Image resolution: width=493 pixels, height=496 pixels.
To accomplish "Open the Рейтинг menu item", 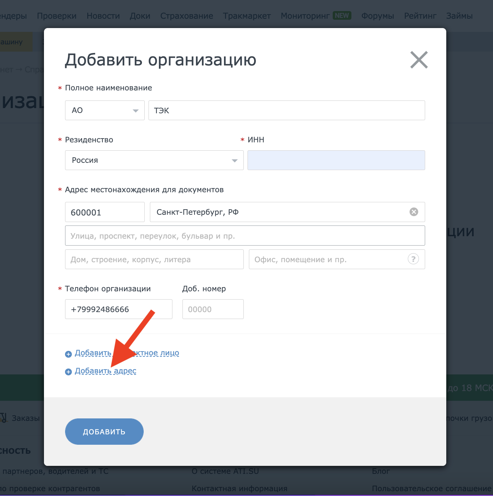I will point(420,16).
